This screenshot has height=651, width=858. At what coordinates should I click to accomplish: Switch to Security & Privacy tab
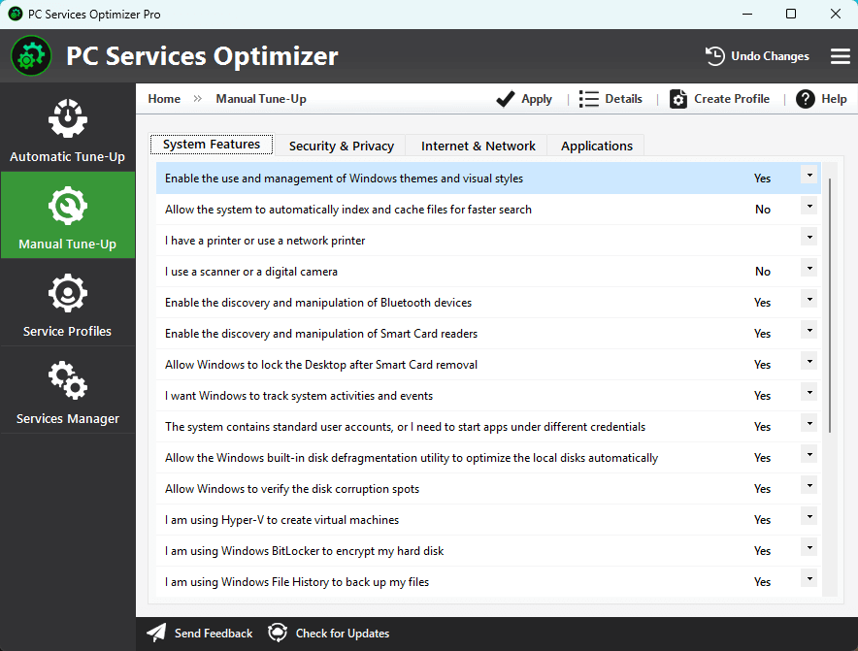point(342,146)
